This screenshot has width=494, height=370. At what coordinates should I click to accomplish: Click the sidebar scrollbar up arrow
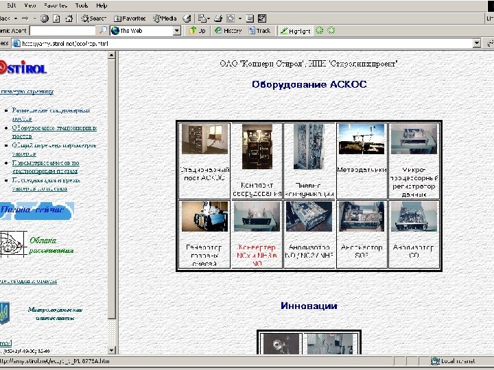(112, 56)
